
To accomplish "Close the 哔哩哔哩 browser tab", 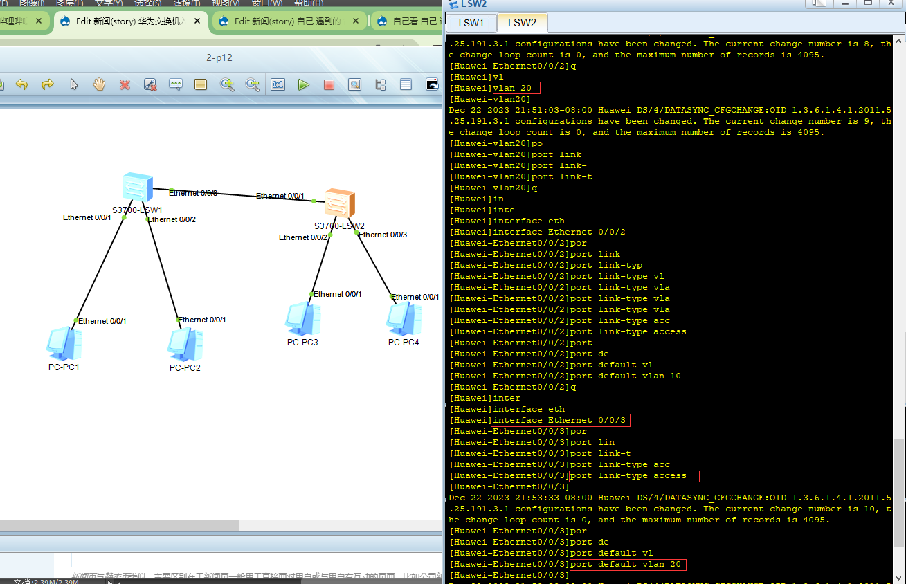I will (39, 21).
